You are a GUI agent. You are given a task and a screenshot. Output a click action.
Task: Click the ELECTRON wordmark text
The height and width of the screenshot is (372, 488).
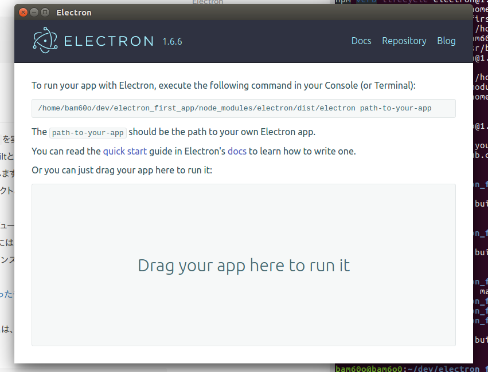pyautogui.click(x=108, y=41)
